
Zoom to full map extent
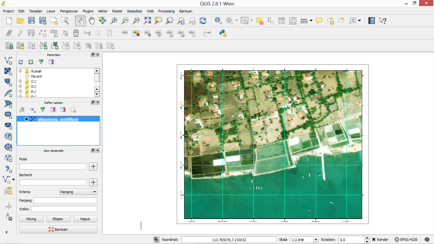pyautogui.click(x=147, y=20)
